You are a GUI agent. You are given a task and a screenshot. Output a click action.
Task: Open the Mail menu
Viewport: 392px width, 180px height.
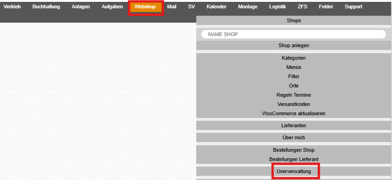click(x=172, y=7)
